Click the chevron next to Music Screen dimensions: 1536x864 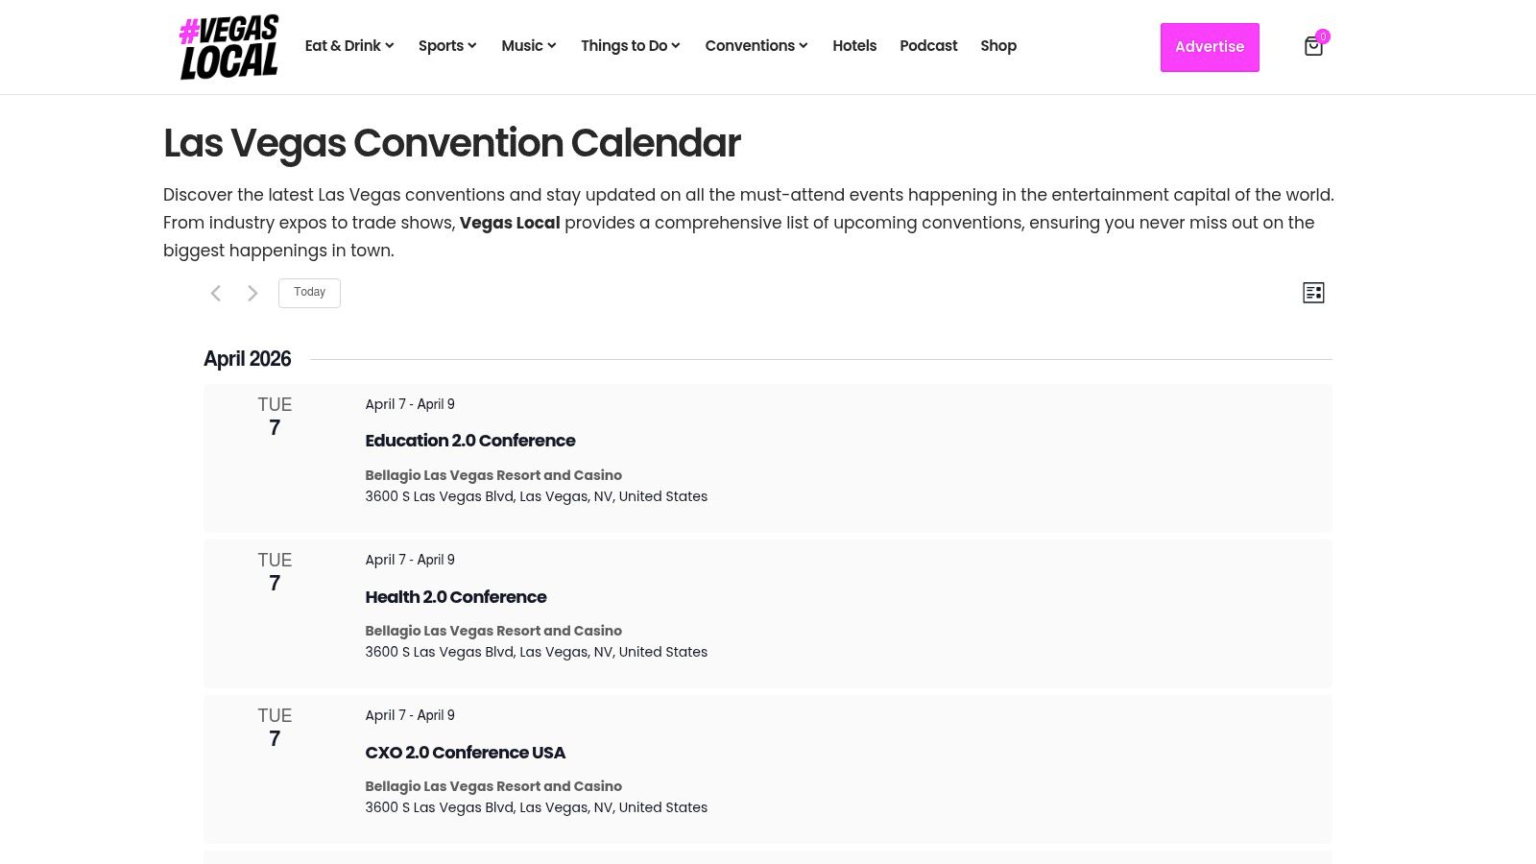pos(552,45)
